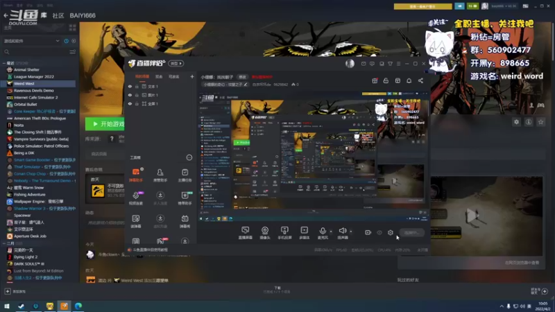Go back with the Steam back arrow
Screen dimensions: 555x312
(x=6, y=15)
